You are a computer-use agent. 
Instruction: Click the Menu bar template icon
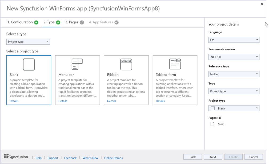tap(77, 64)
